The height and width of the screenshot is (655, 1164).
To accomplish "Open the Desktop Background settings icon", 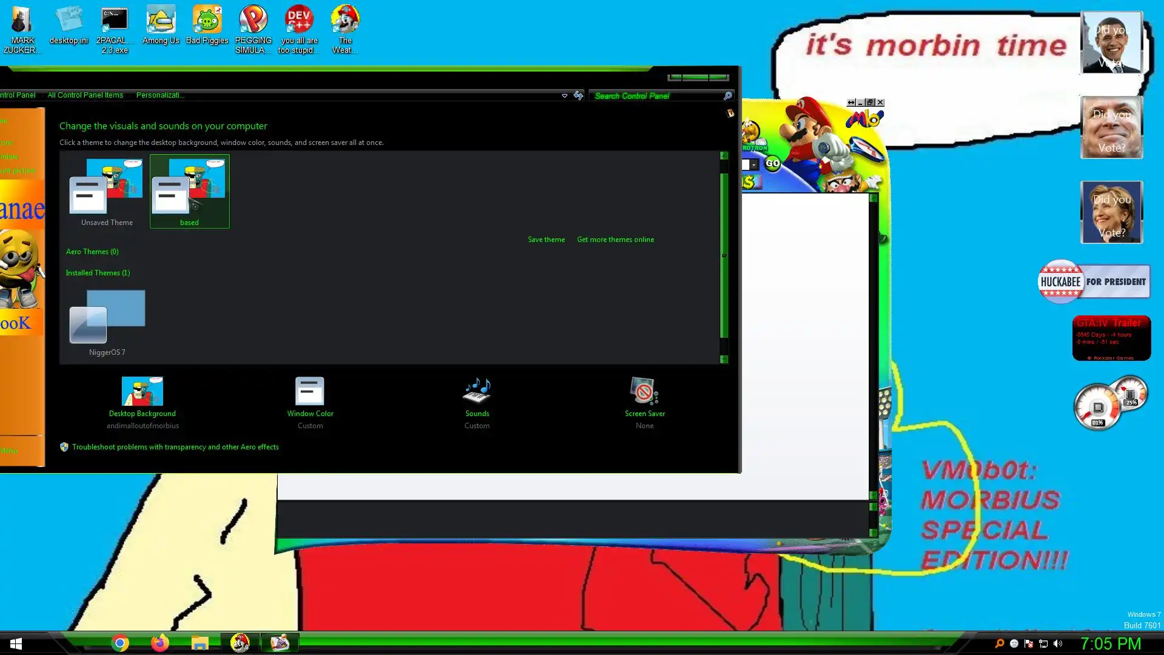I will [x=142, y=391].
